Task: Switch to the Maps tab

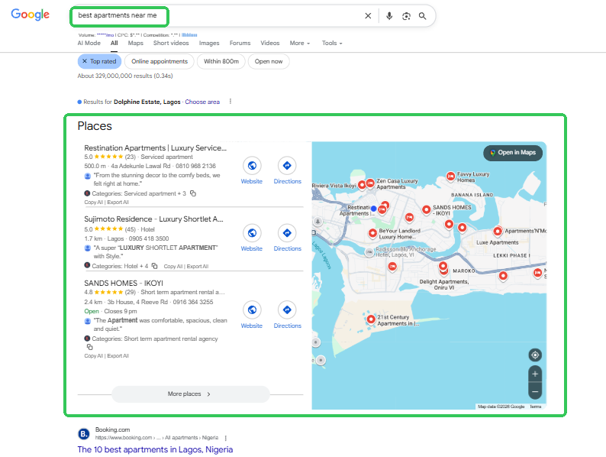Action: coord(135,44)
